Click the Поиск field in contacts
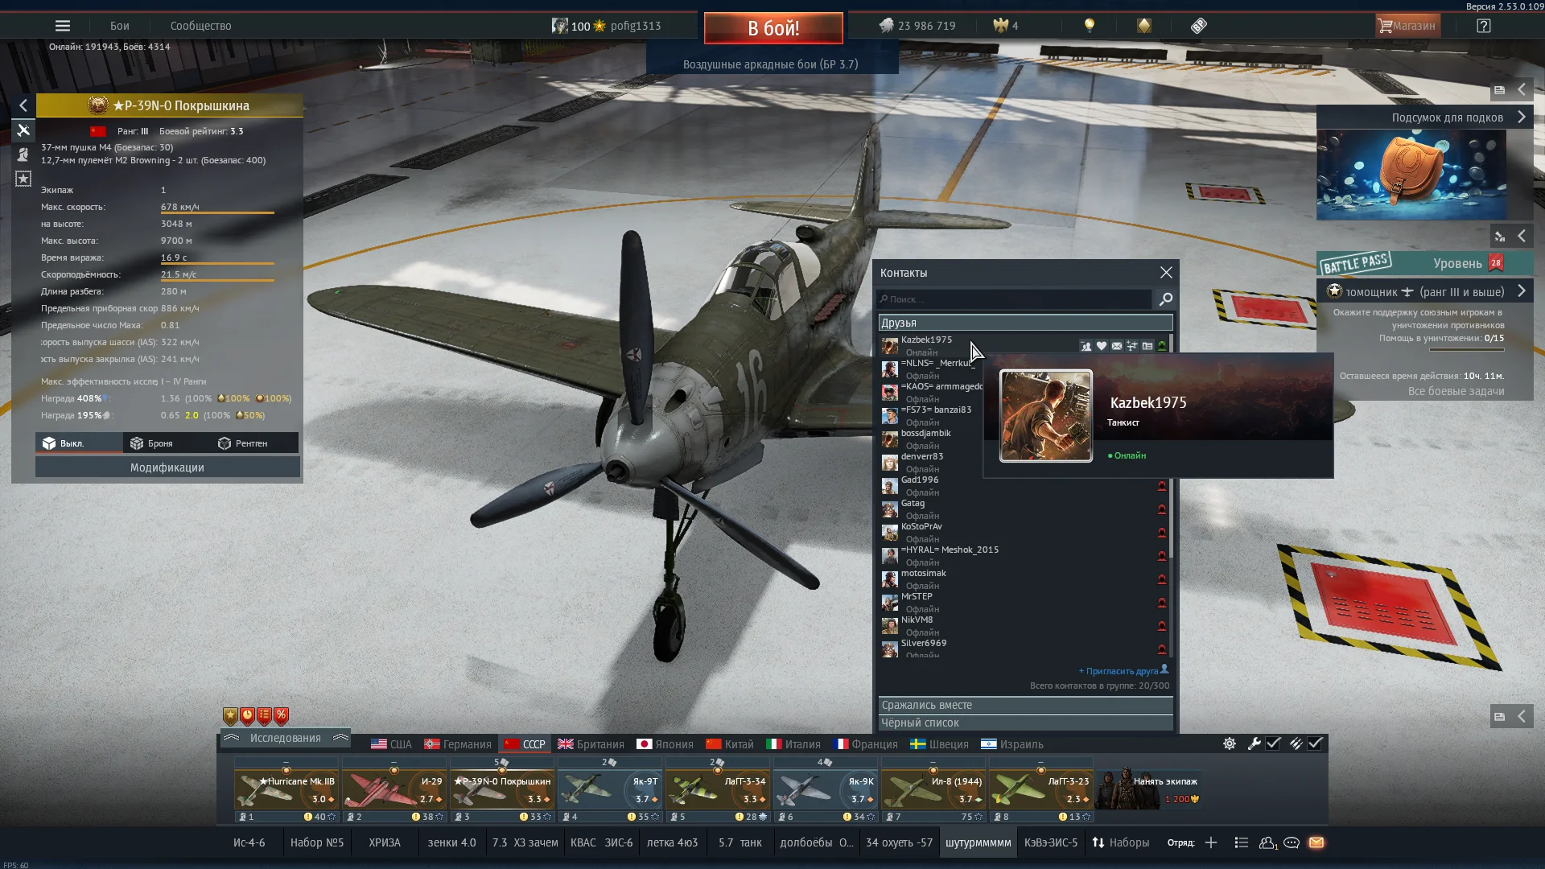Image resolution: width=1545 pixels, height=869 pixels. click(1016, 299)
